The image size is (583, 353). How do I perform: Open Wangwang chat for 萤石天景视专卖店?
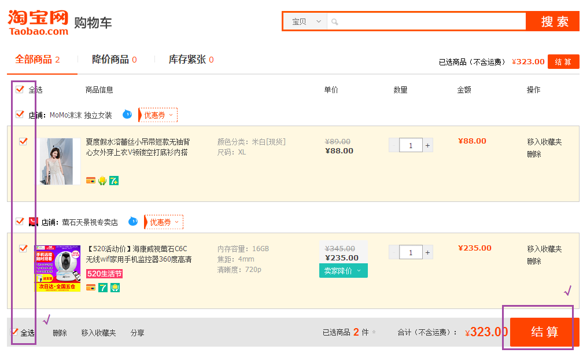click(133, 222)
